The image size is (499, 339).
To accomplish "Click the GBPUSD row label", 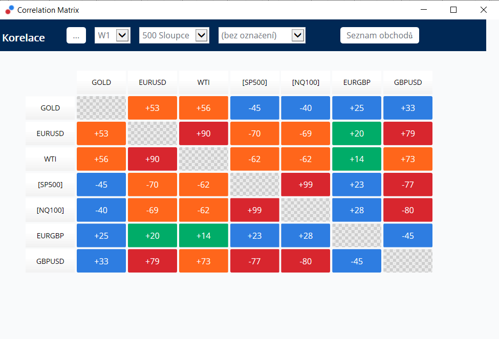I will tap(50, 261).
